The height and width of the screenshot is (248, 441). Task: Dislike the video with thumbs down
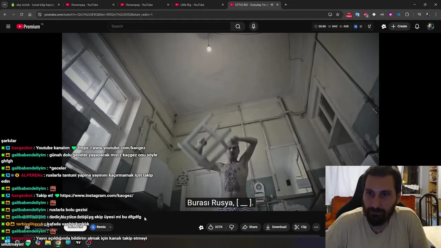pyautogui.click(x=232, y=227)
